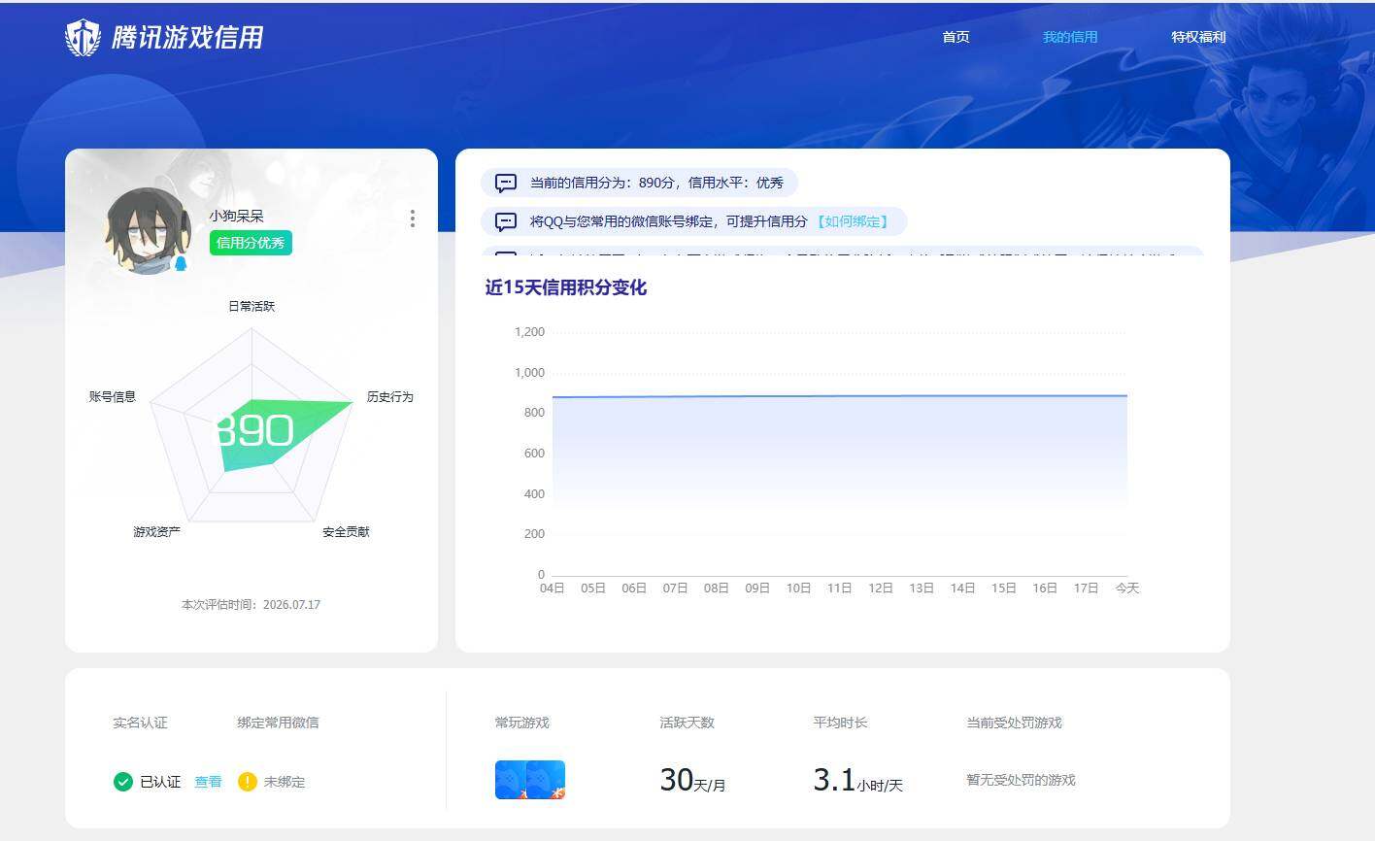Click the user avatar picture
Screen dimensions: 1375x841
tap(148, 231)
